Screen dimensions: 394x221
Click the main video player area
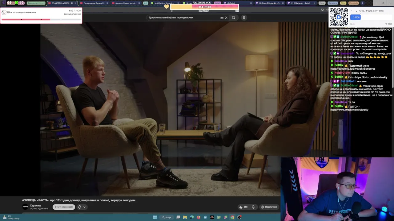[160, 109]
